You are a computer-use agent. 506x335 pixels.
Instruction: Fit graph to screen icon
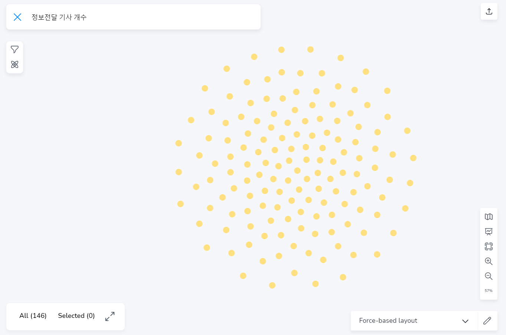[489, 246]
